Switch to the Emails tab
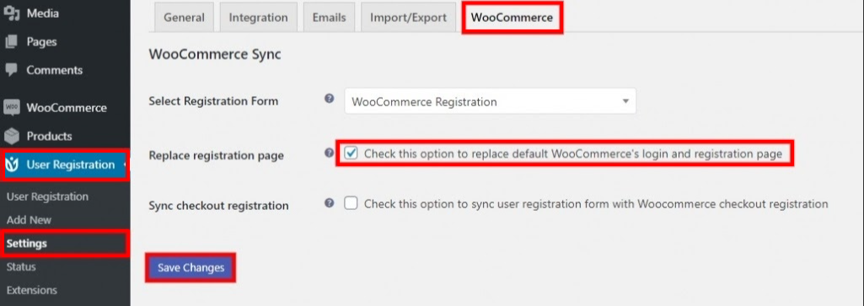864x306 pixels. (329, 17)
